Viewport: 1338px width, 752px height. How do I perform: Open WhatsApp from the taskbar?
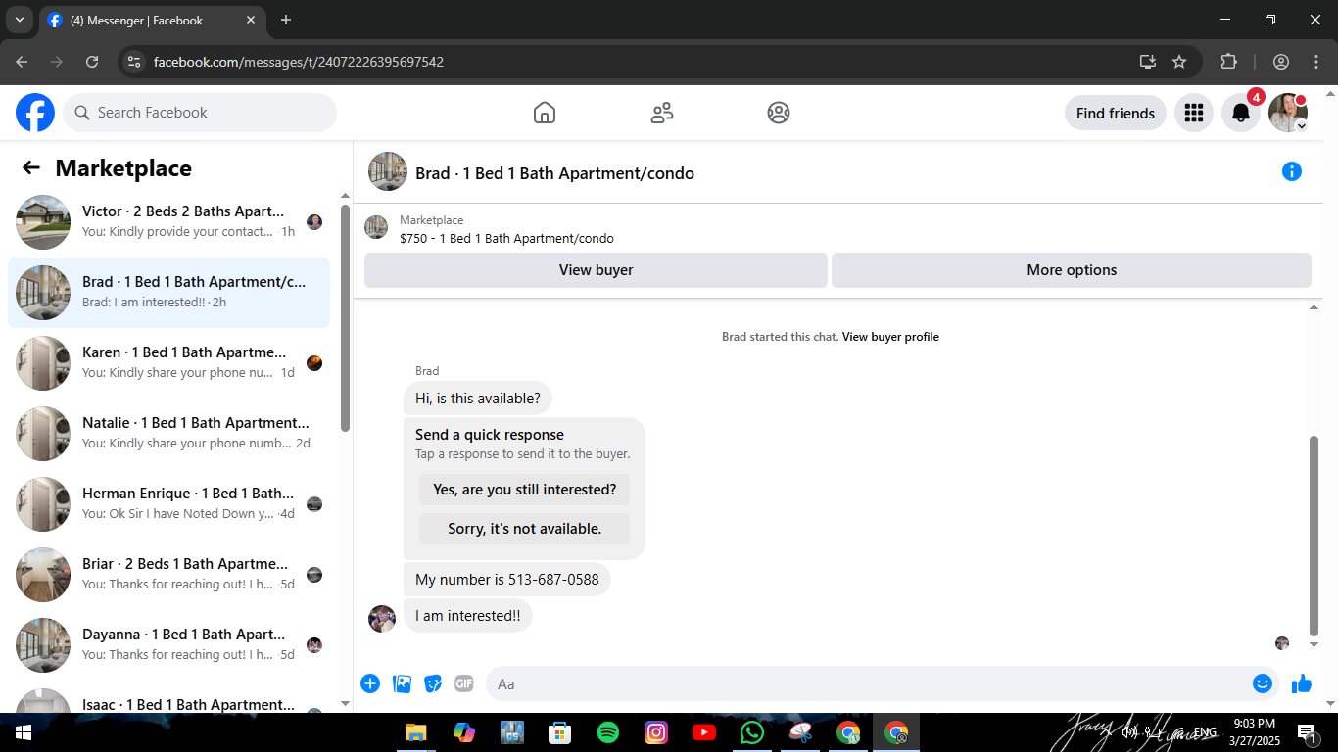[x=752, y=732]
